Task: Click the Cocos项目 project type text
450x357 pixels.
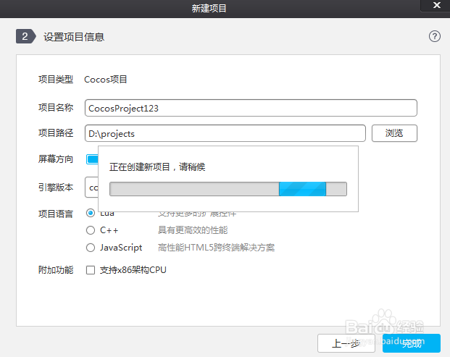Action: (106, 80)
